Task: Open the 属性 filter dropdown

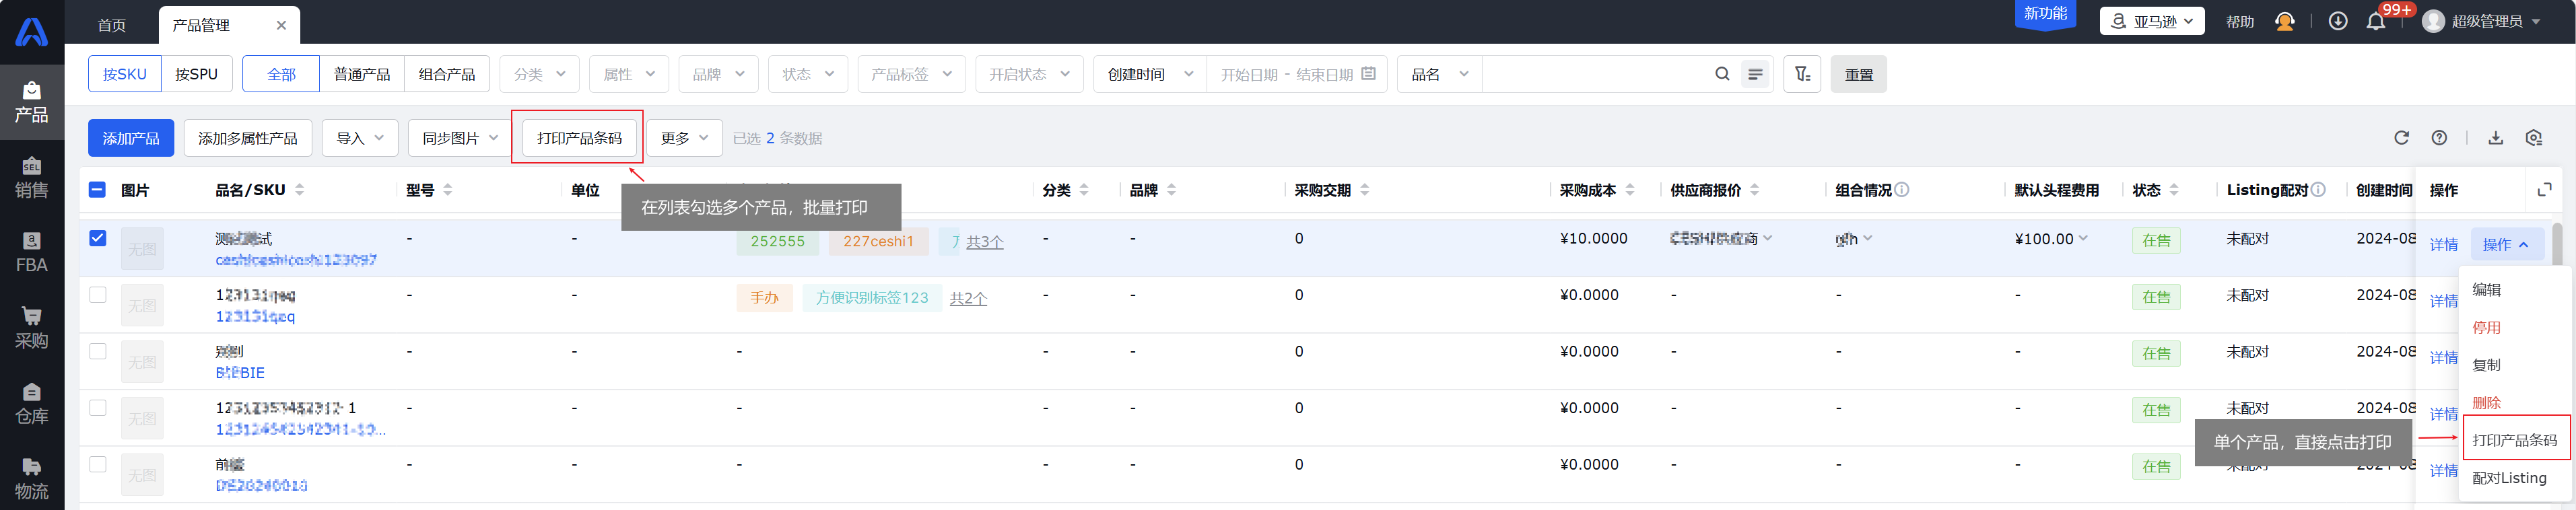Action: tap(629, 74)
